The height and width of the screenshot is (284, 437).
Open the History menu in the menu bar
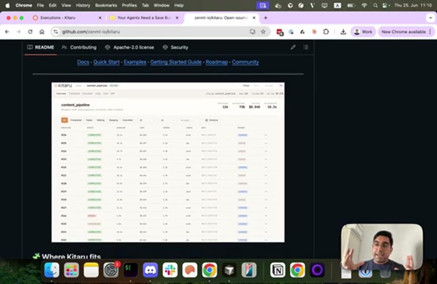(x=83, y=5)
